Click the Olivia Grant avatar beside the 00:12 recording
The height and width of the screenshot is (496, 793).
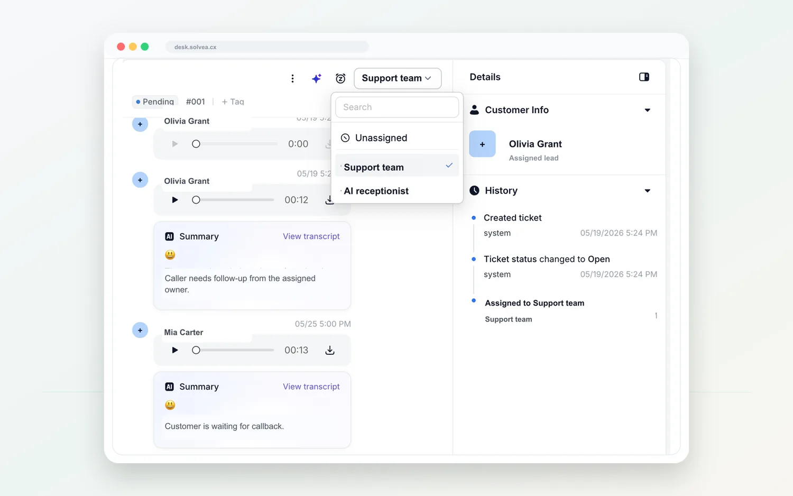[x=140, y=180]
